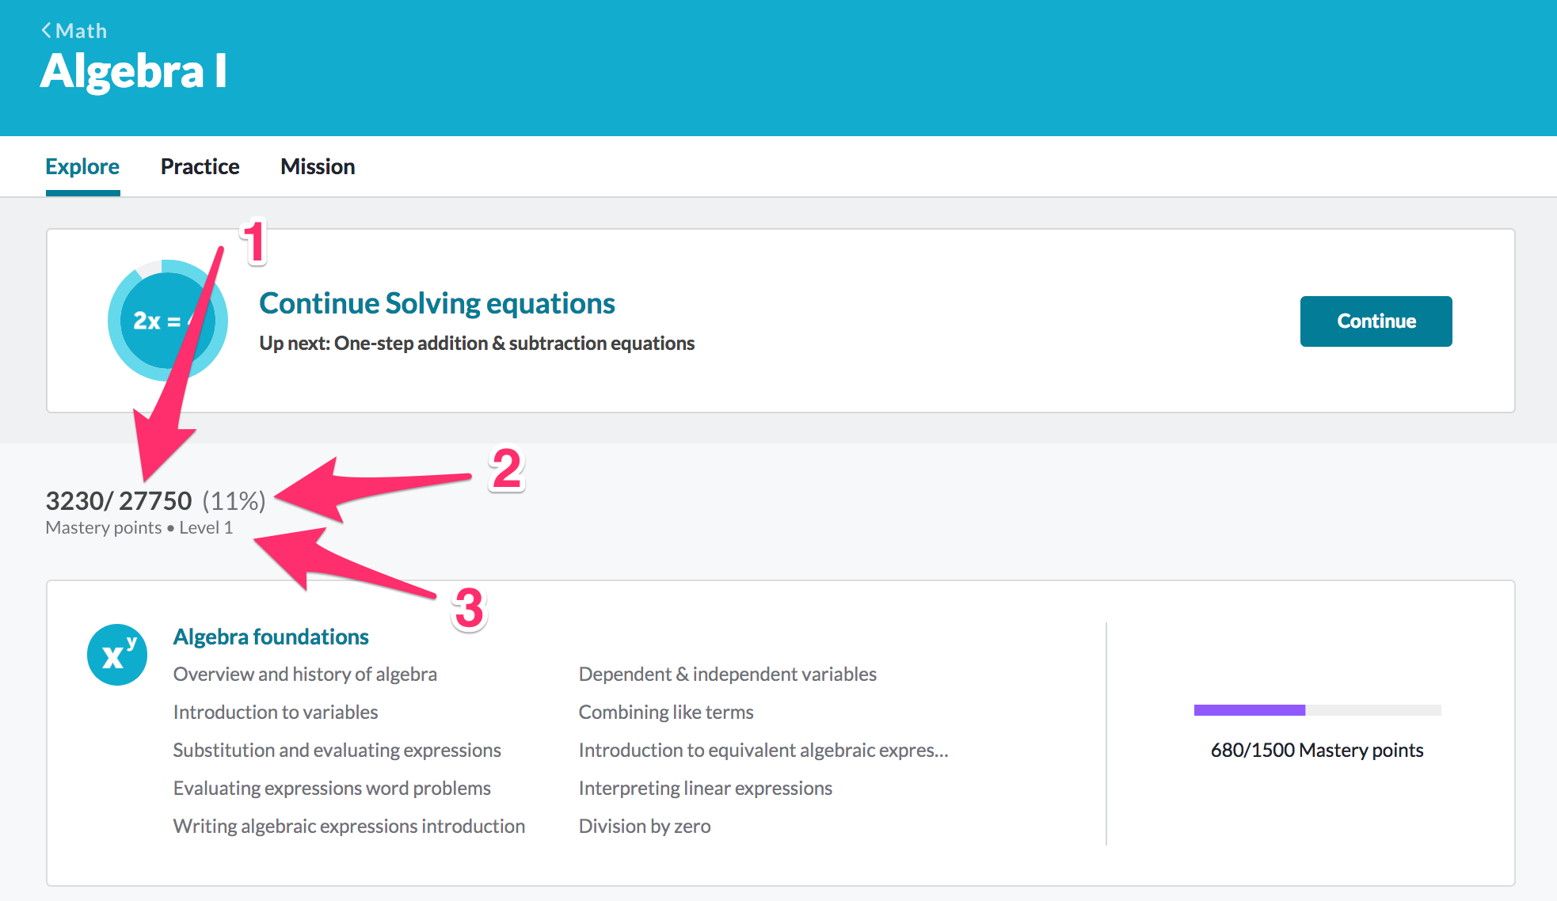Image resolution: width=1557 pixels, height=901 pixels.
Task: Open Dependent & independent variables lesson
Action: 727,674
